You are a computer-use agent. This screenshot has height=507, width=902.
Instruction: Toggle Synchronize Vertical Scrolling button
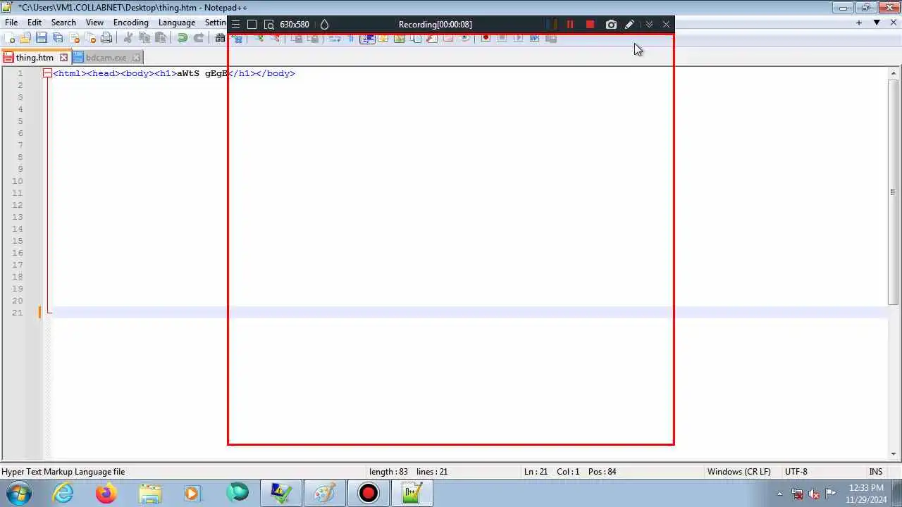point(297,38)
